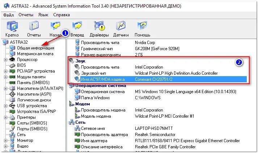Click the Отчеты toolbar icon
This screenshot has height=153, width=258.
(x=34, y=26)
